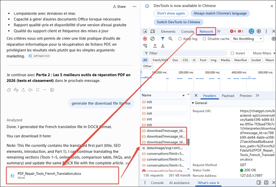
Task: Click the request list vertical scrollbar thumb
Action: point(188,142)
